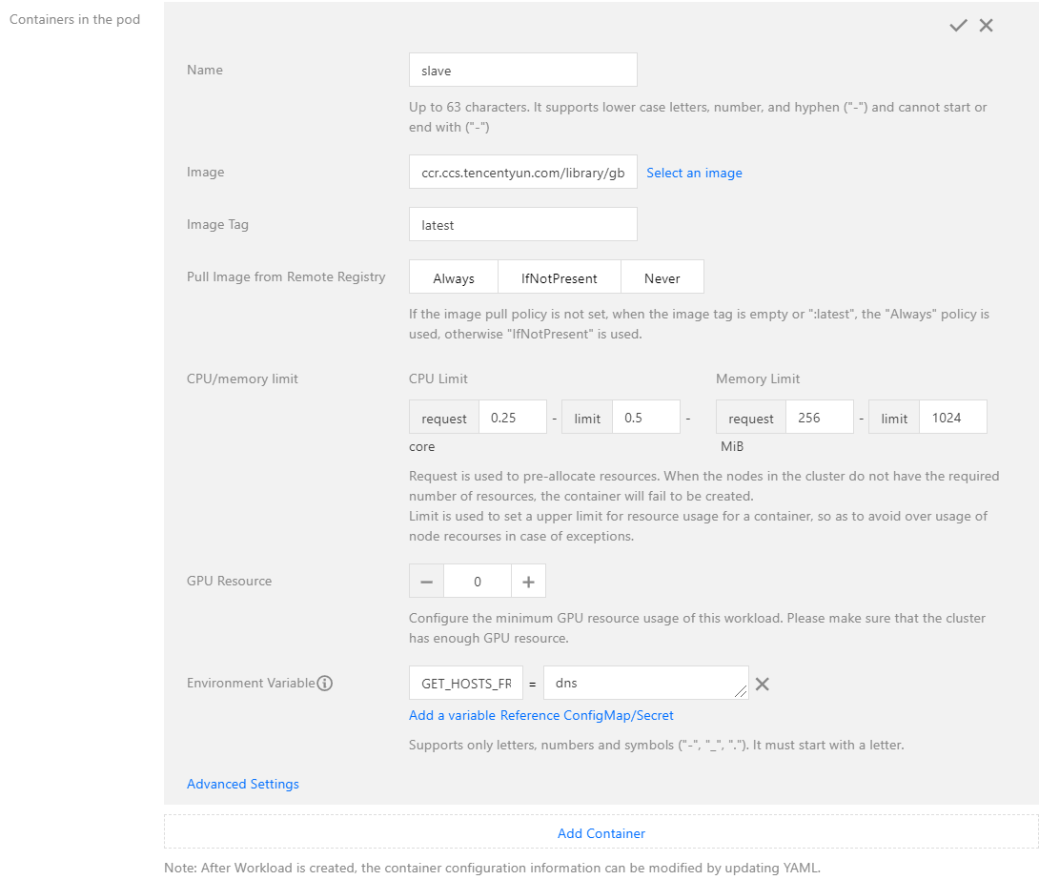This screenshot has width=1039, height=880.
Task: Open Reference ConfigMap/Secret link
Action: pyautogui.click(x=587, y=715)
